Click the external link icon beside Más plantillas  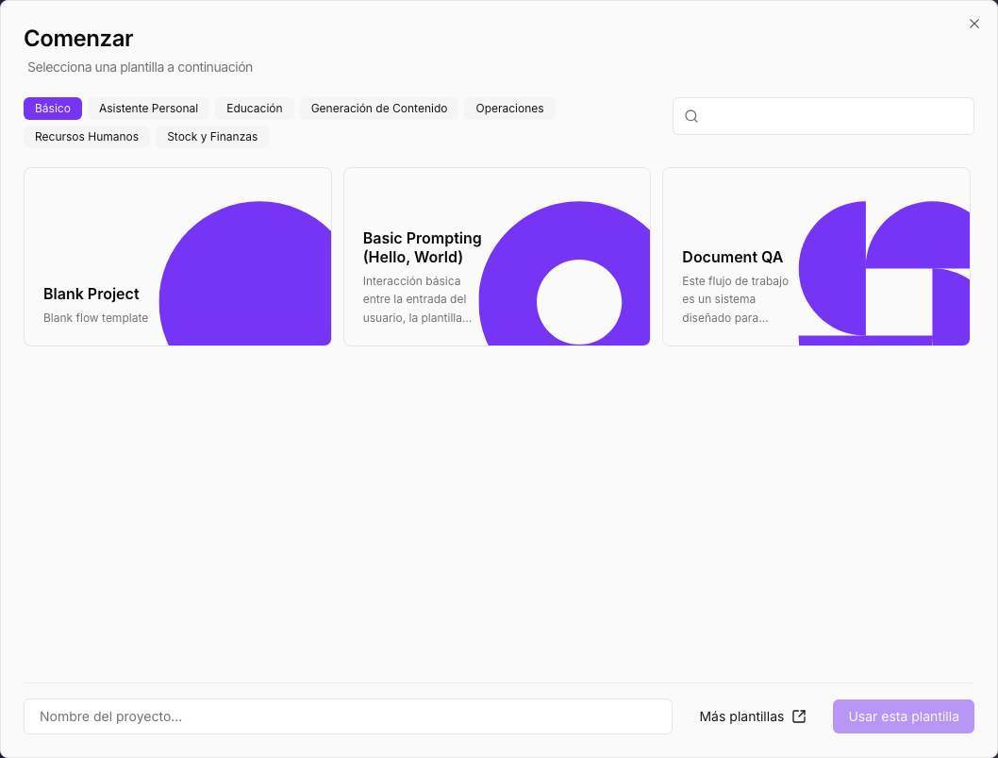(x=799, y=716)
